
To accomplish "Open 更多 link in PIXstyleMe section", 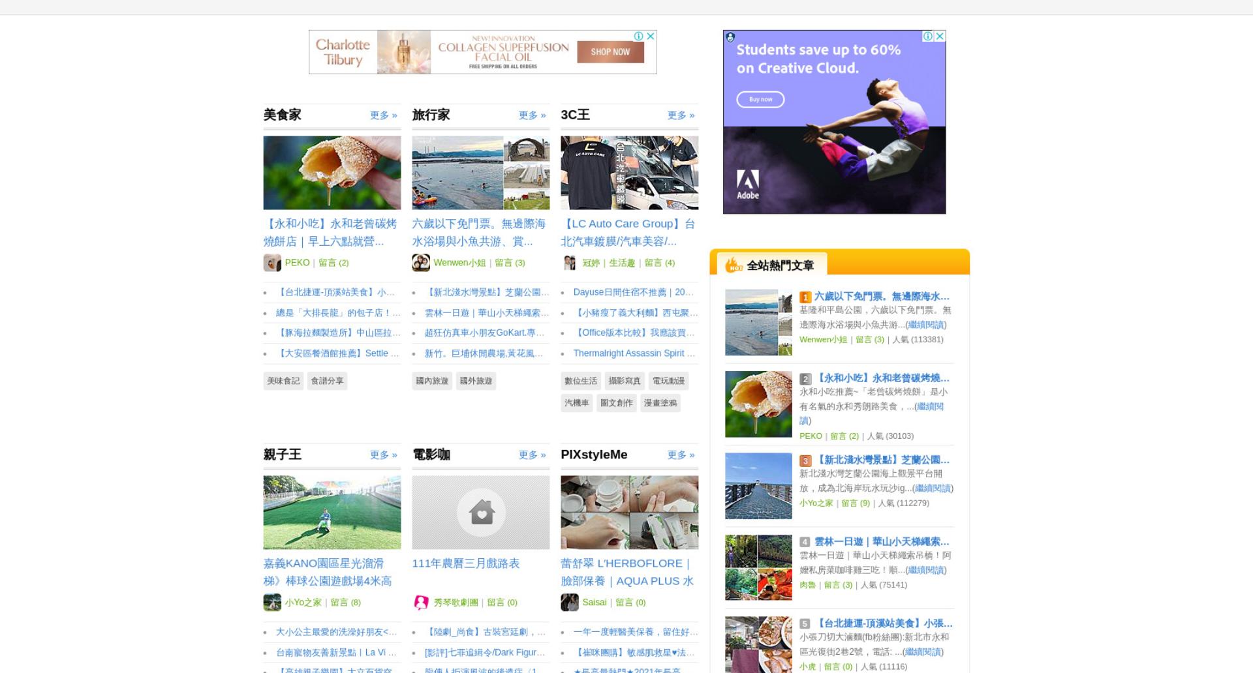I will point(681,455).
